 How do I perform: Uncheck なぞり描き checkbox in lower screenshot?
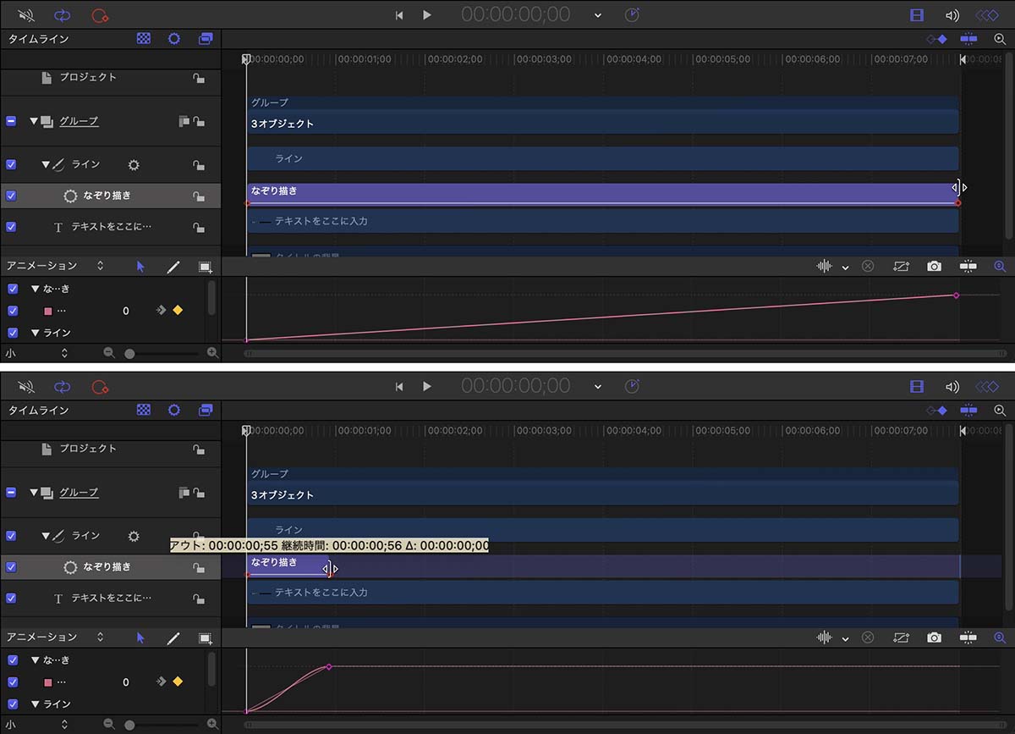tap(11, 567)
